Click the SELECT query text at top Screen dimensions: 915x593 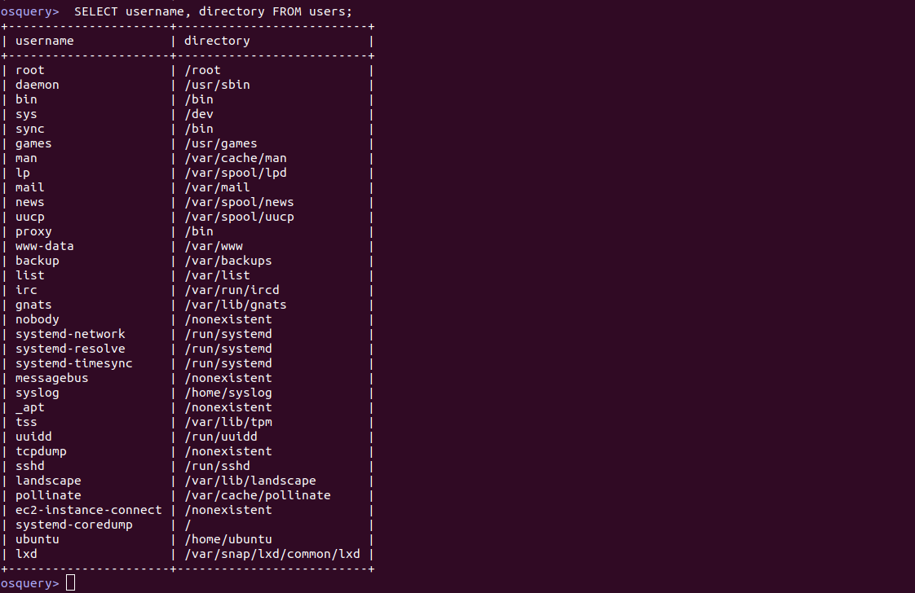point(213,11)
